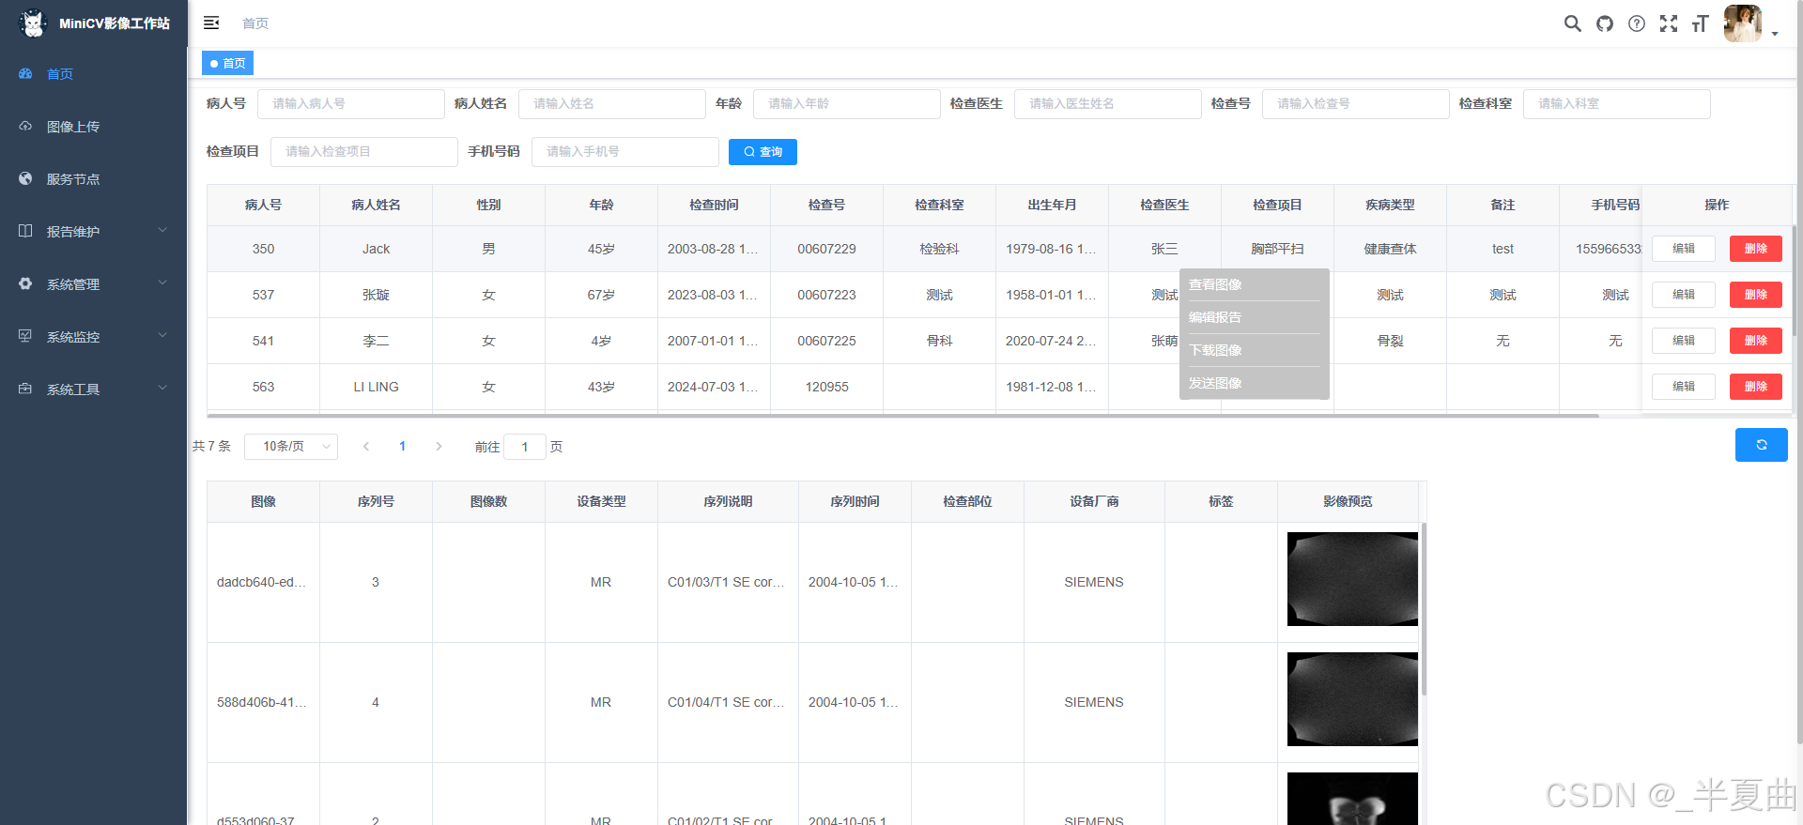Focus the 检查号 input field
This screenshot has width=1803, height=825.
click(x=1356, y=104)
